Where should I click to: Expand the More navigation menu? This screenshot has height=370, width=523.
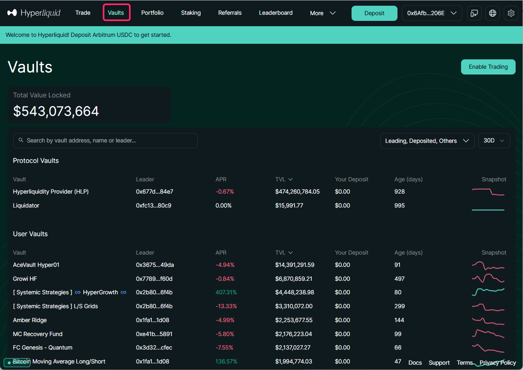(x=322, y=13)
